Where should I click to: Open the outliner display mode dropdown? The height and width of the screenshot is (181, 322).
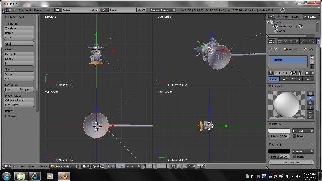click(x=311, y=17)
